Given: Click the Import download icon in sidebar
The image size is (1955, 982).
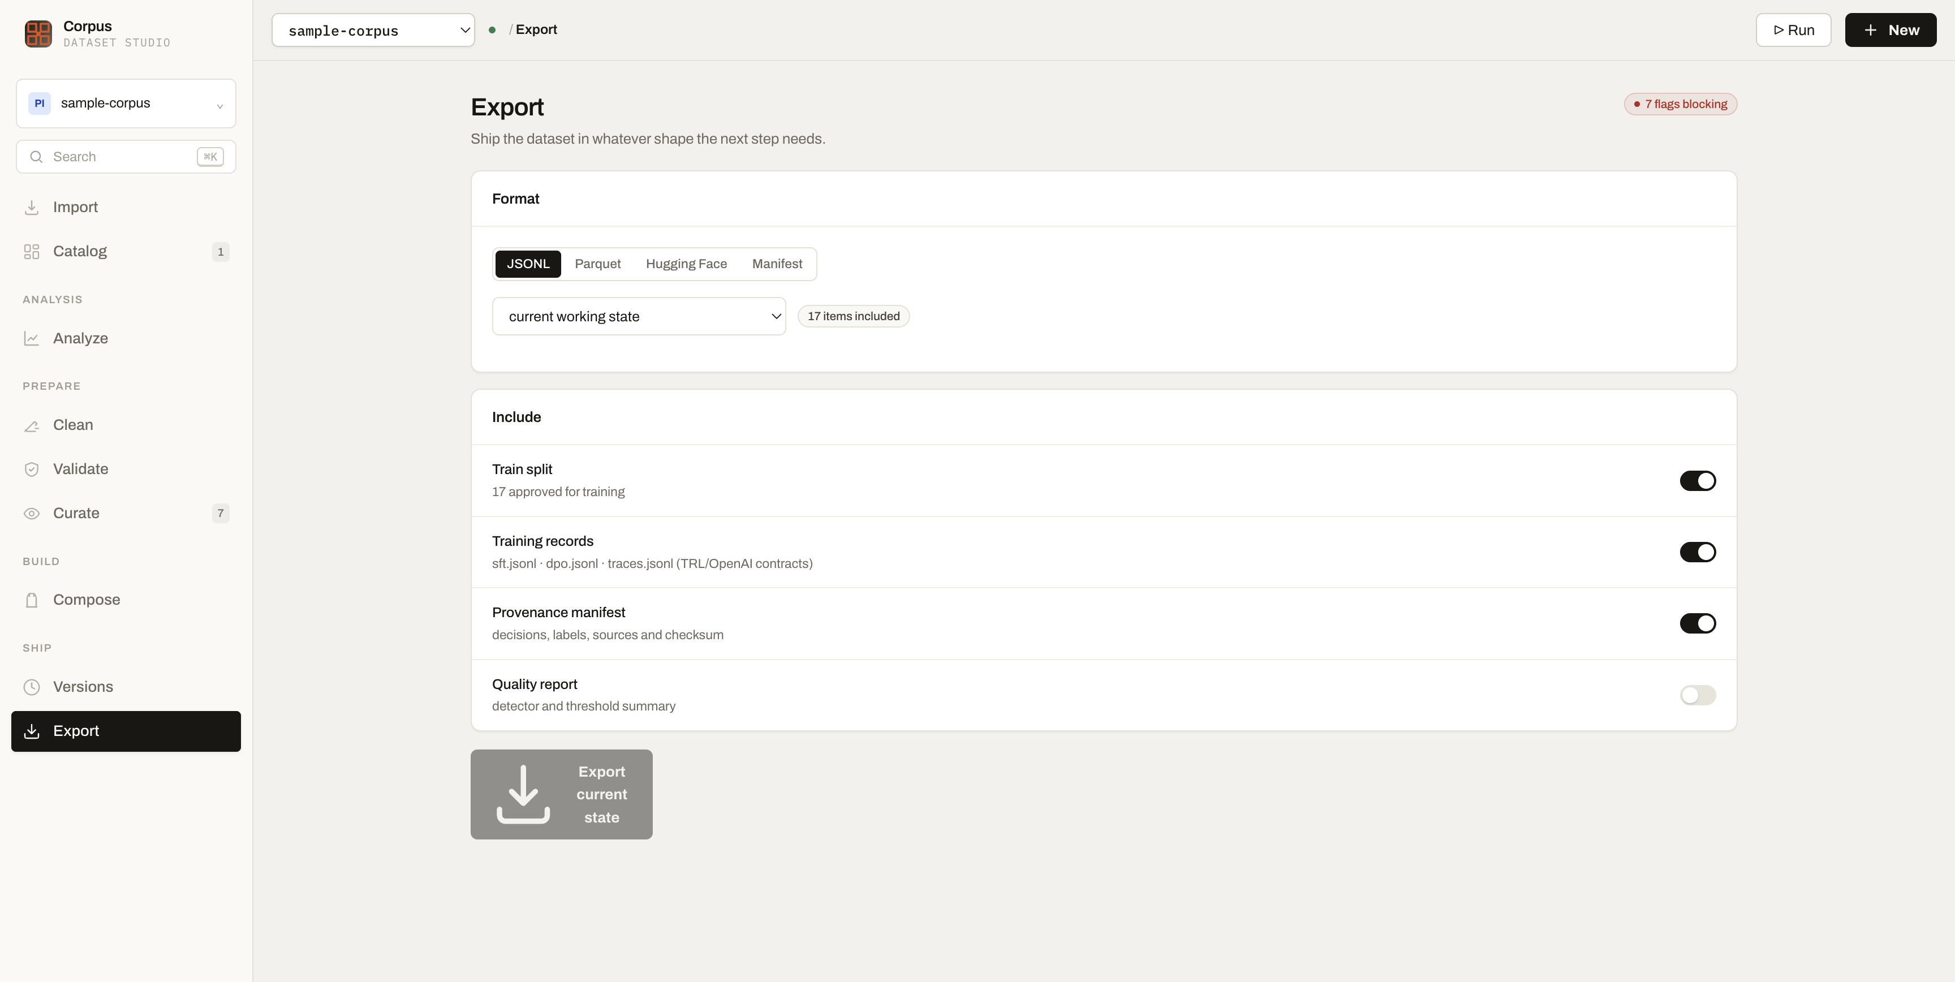Looking at the screenshot, I should [x=31, y=207].
